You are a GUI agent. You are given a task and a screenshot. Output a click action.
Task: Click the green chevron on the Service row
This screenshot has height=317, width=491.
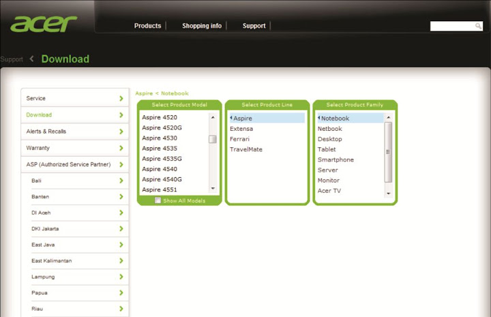coord(121,98)
